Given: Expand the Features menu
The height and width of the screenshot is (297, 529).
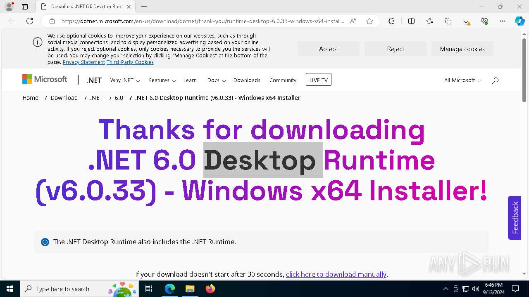Looking at the screenshot, I should (x=162, y=80).
